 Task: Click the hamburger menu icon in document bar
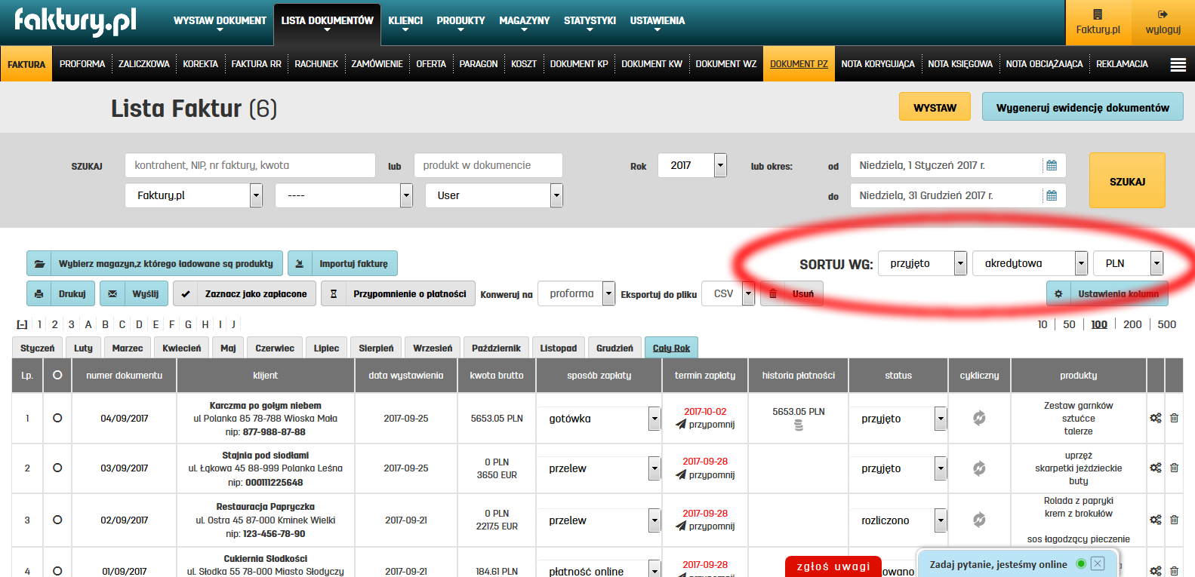(1178, 65)
